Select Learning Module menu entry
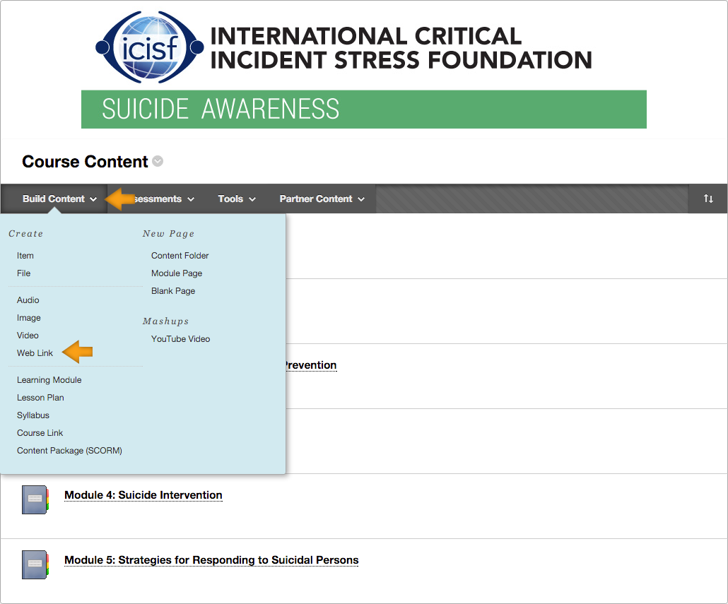Image resolution: width=728 pixels, height=604 pixels. [x=49, y=380]
